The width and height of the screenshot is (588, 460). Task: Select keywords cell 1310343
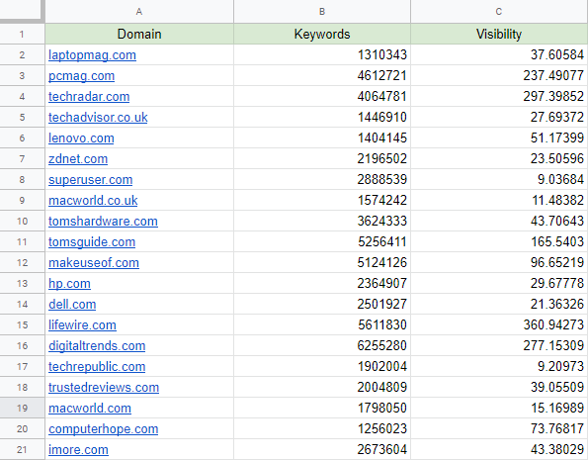pyautogui.click(x=322, y=55)
